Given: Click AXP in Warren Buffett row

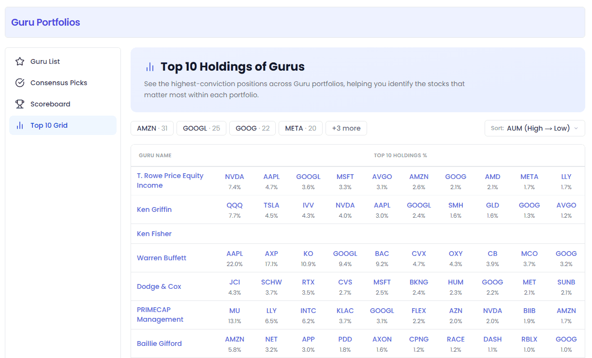Looking at the screenshot, I should [271, 254].
